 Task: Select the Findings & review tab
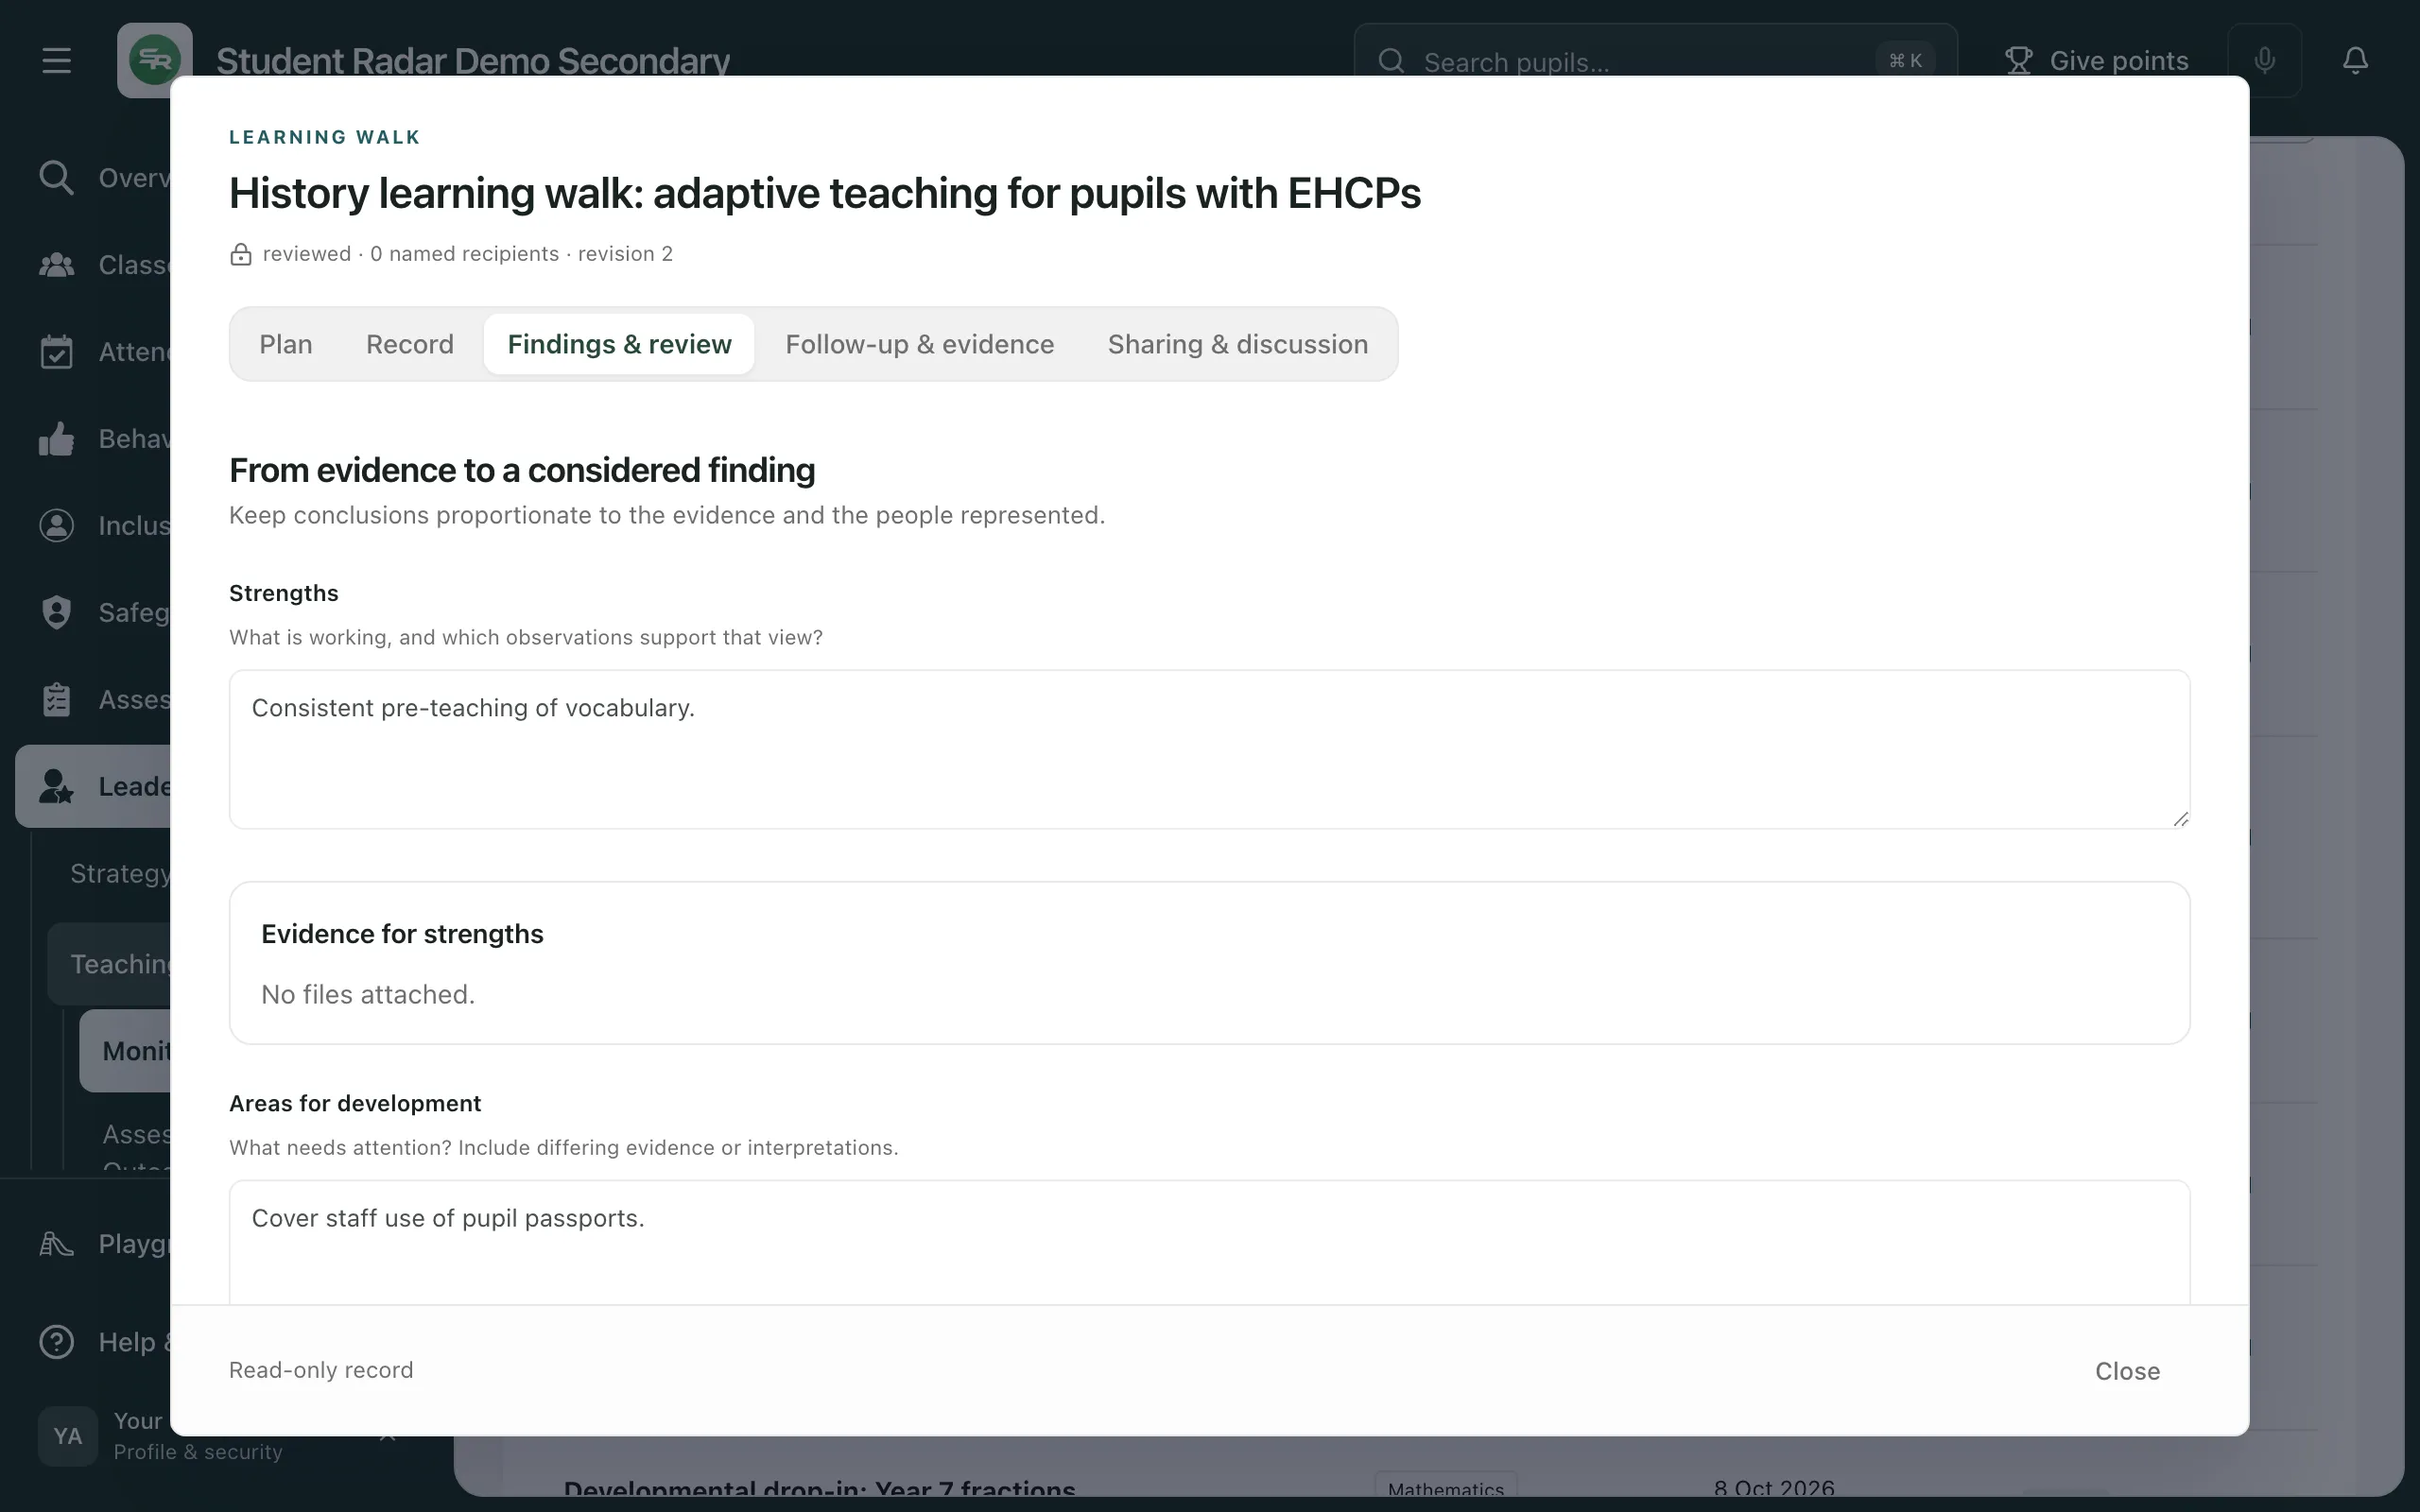[x=619, y=344]
